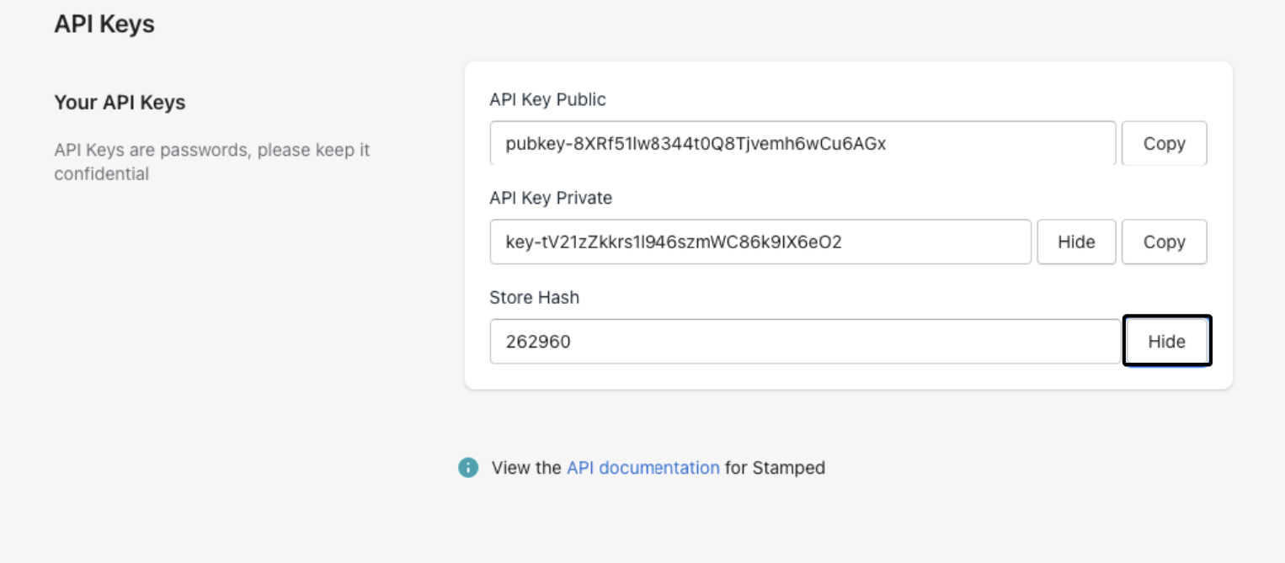Hide the Store Hash value

pos(1166,341)
